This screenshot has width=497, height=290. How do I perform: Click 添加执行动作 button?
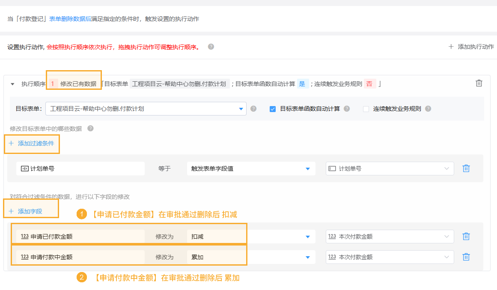pos(471,47)
